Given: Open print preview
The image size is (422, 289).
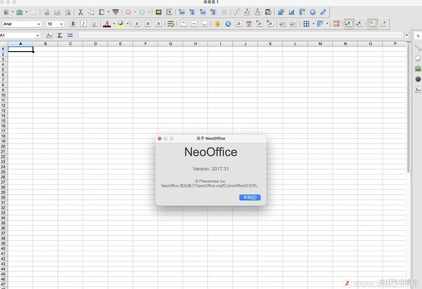Looking at the screenshot, I should pos(68,12).
